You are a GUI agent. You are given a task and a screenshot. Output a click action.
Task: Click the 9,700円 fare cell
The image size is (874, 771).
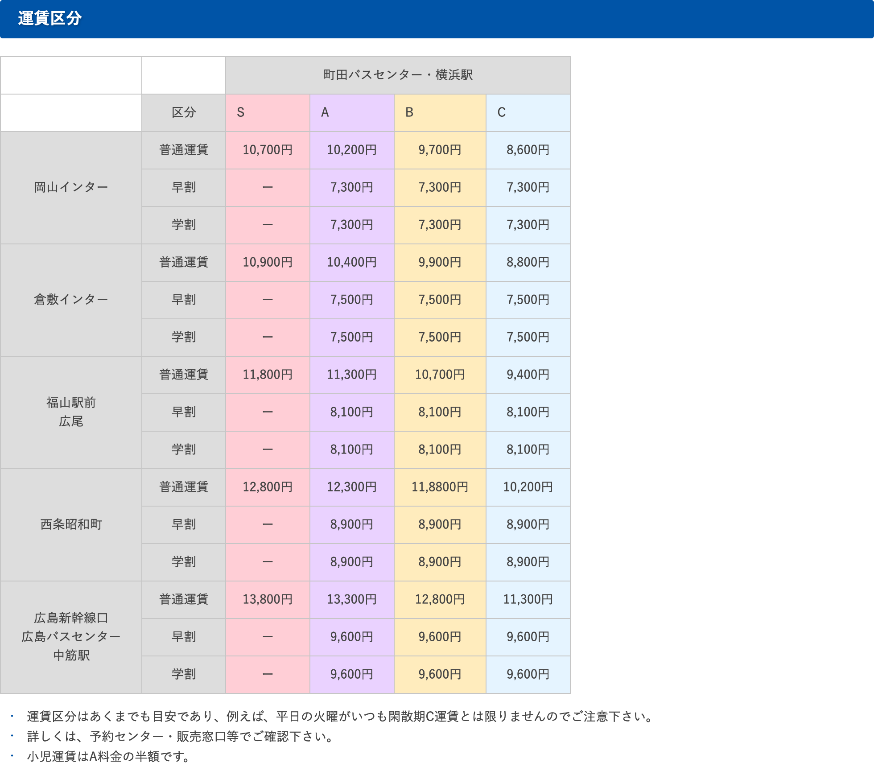[x=440, y=150]
